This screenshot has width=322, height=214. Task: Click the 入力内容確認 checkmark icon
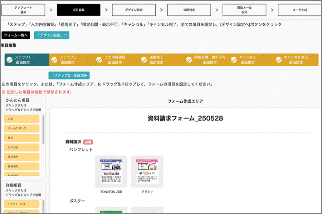click(x=99, y=60)
